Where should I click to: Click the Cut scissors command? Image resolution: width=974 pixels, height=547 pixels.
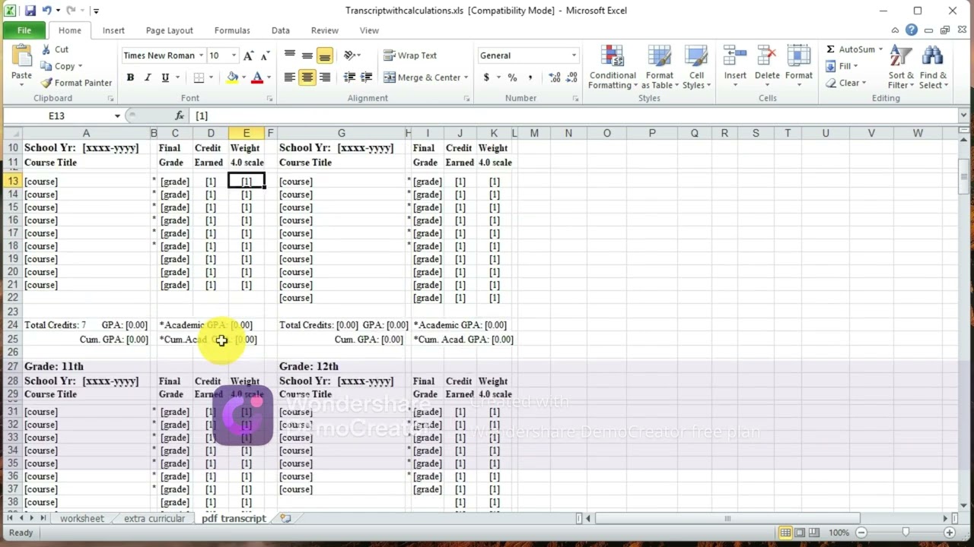click(x=55, y=49)
